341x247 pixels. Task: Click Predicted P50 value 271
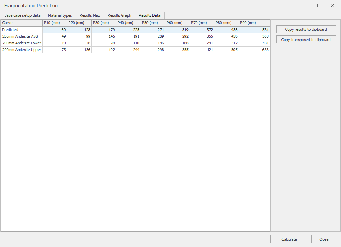[153, 30]
